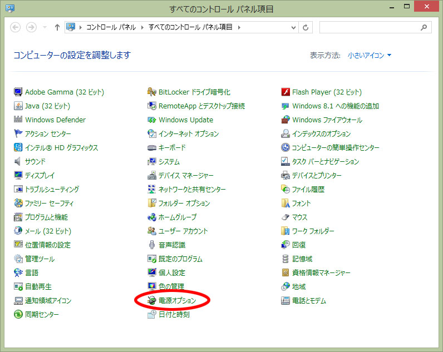The image size is (443, 352).
Task: Open the ワーク フォルダー link
Action: click(313, 231)
